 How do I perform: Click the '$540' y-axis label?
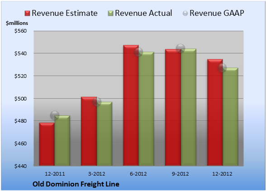pos(20,53)
